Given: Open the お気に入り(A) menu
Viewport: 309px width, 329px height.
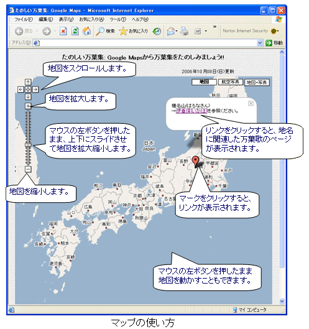Looking at the screenshot, I should [x=91, y=19].
